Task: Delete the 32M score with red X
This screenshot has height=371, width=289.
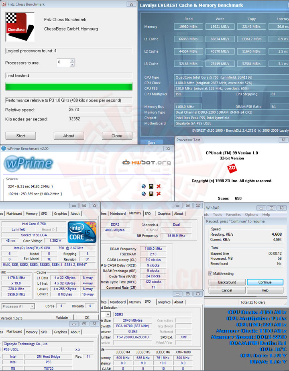Action: 159,186
